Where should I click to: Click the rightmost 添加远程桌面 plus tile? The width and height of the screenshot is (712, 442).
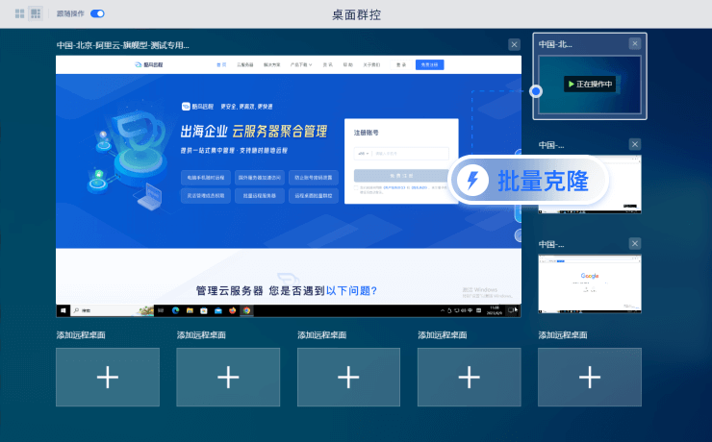coord(590,377)
